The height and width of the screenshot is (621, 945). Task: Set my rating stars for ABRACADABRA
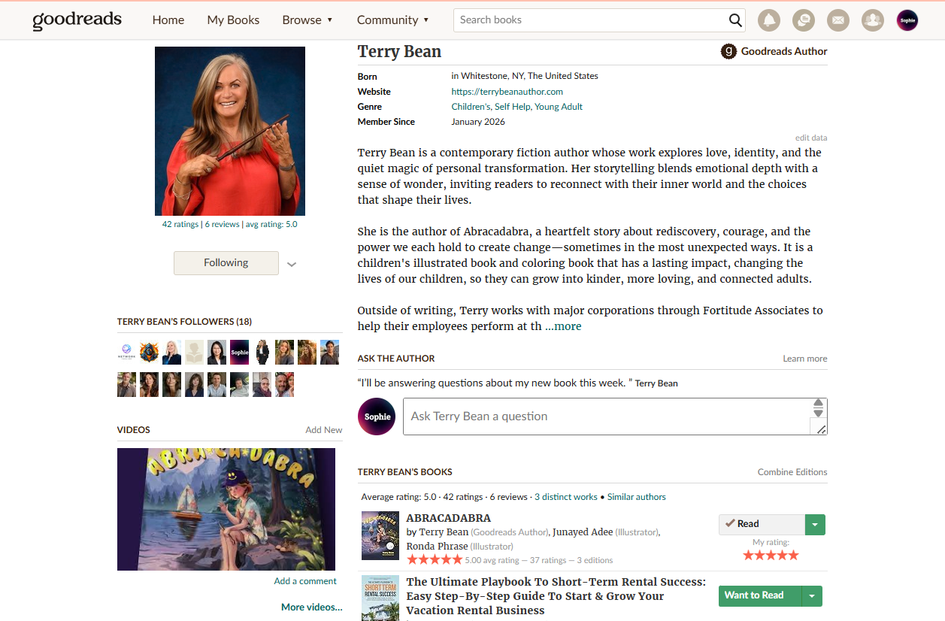point(771,556)
